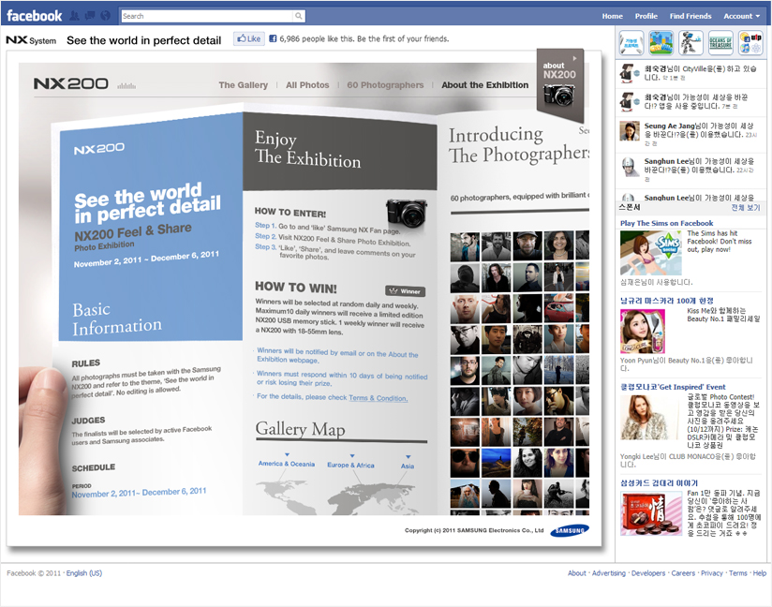This screenshot has height=607, width=772.
Task: Open the multi-app icon with 'utp' logo
Action: tap(750, 42)
